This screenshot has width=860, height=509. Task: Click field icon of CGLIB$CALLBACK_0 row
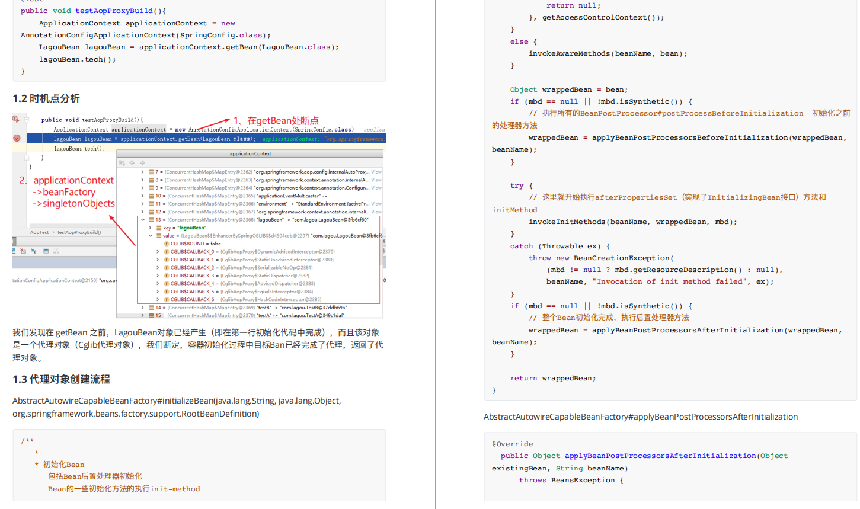coord(167,252)
